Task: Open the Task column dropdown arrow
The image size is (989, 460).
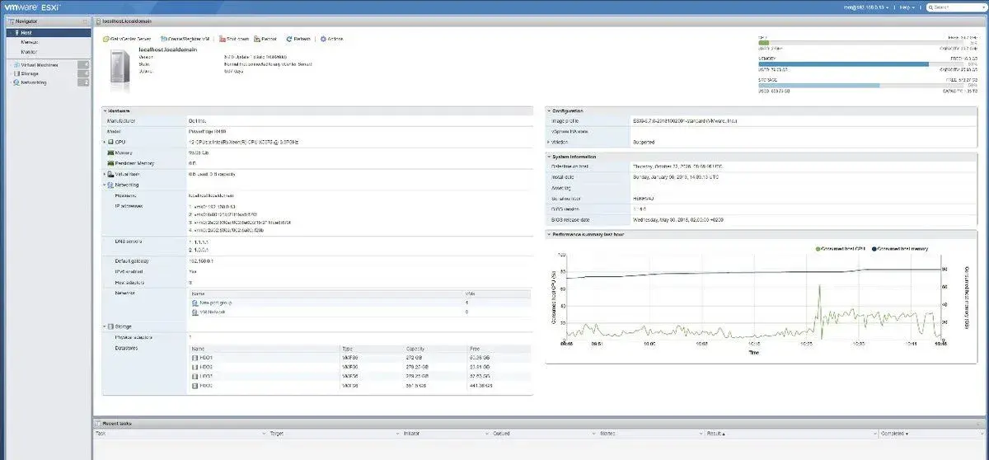Action: (264, 433)
